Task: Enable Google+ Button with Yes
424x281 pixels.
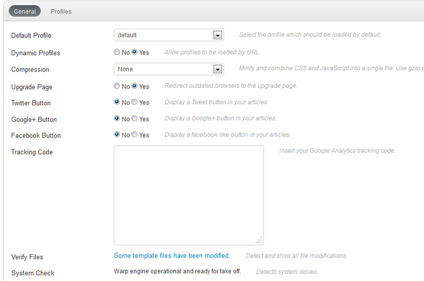Action: tap(135, 118)
